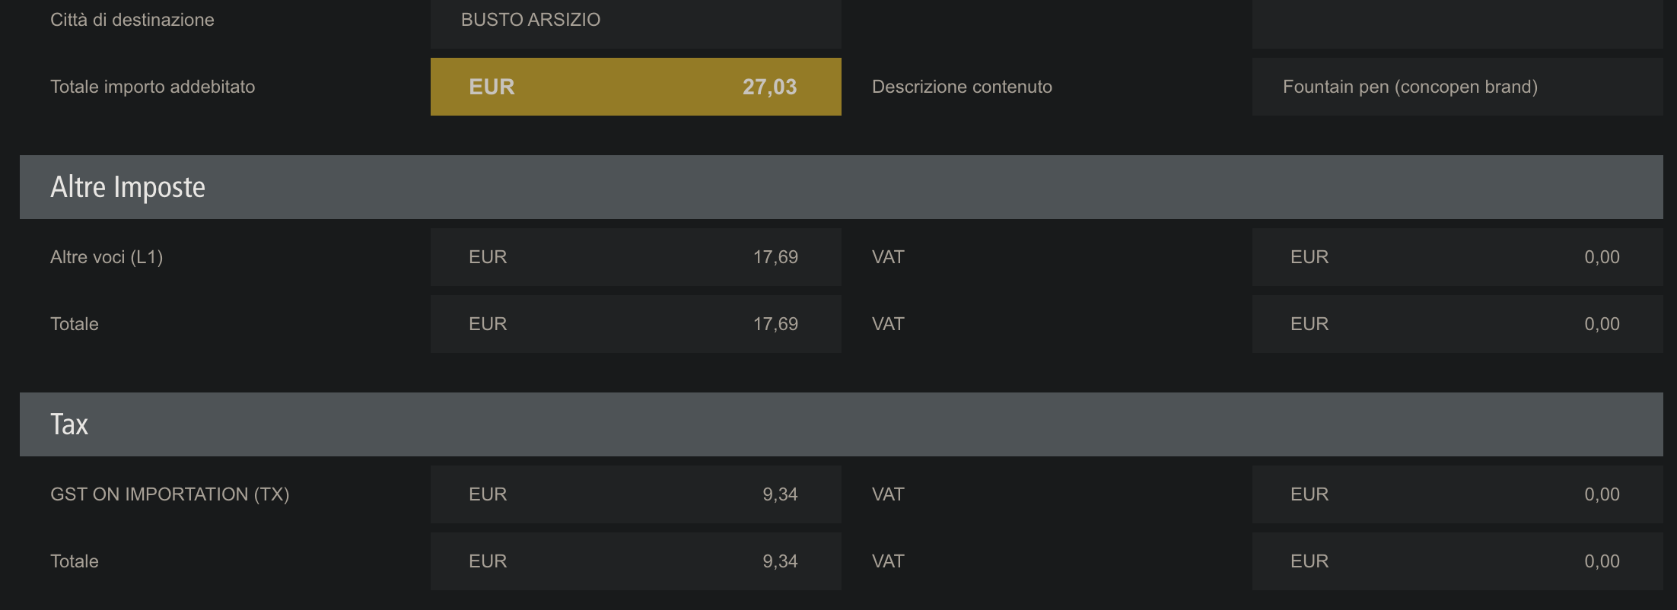The image size is (1677, 610).
Task: Select the Altre voci (L1) EUR 17,69 field
Action: click(635, 257)
